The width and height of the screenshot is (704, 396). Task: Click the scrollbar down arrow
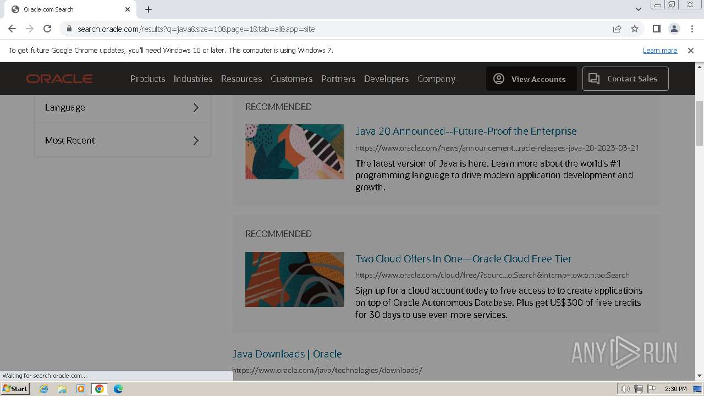[700, 376]
